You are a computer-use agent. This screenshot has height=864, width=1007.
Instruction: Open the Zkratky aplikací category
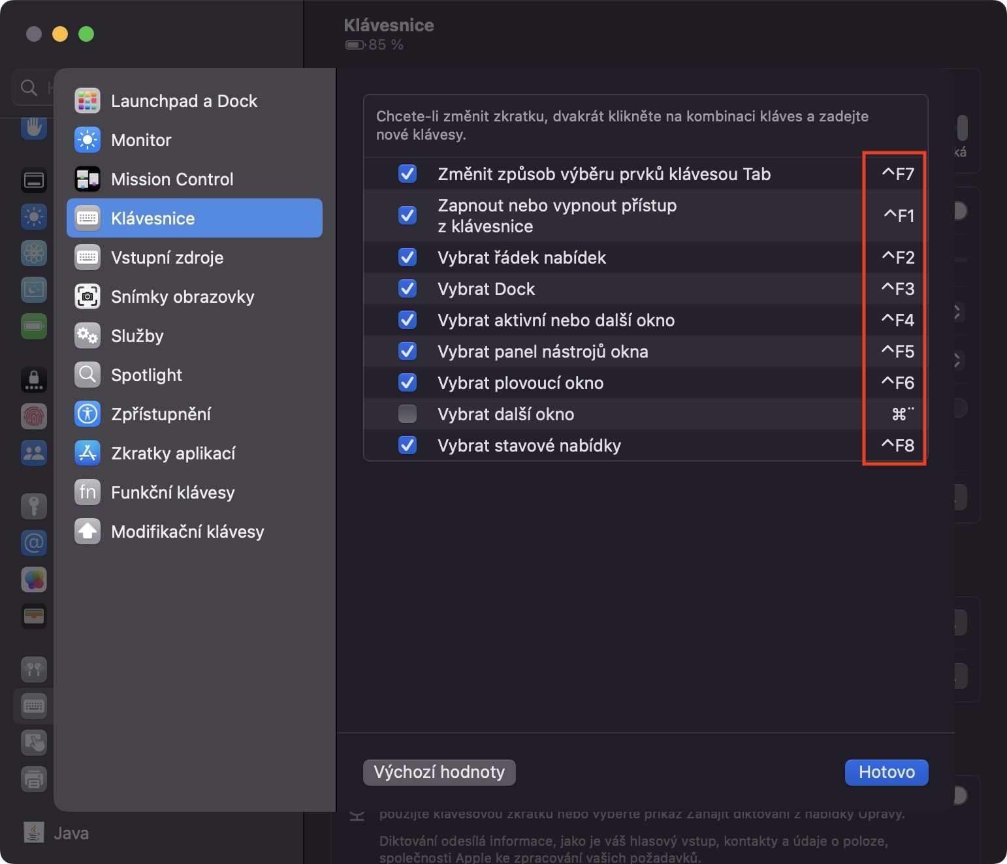tap(173, 454)
